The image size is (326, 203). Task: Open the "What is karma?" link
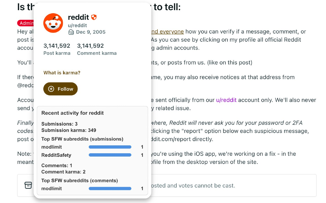(62, 73)
